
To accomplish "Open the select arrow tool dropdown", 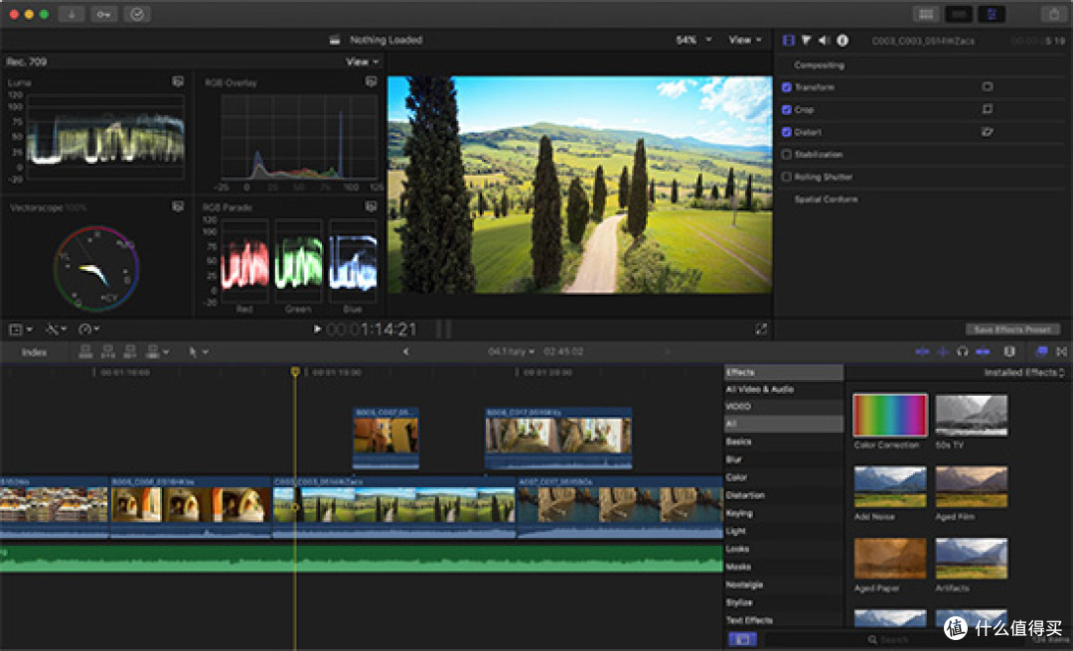I will pos(198,351).
